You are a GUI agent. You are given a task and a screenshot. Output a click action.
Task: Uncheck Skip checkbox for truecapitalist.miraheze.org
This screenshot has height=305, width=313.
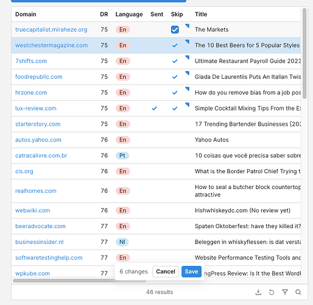(x=175, y=29)
